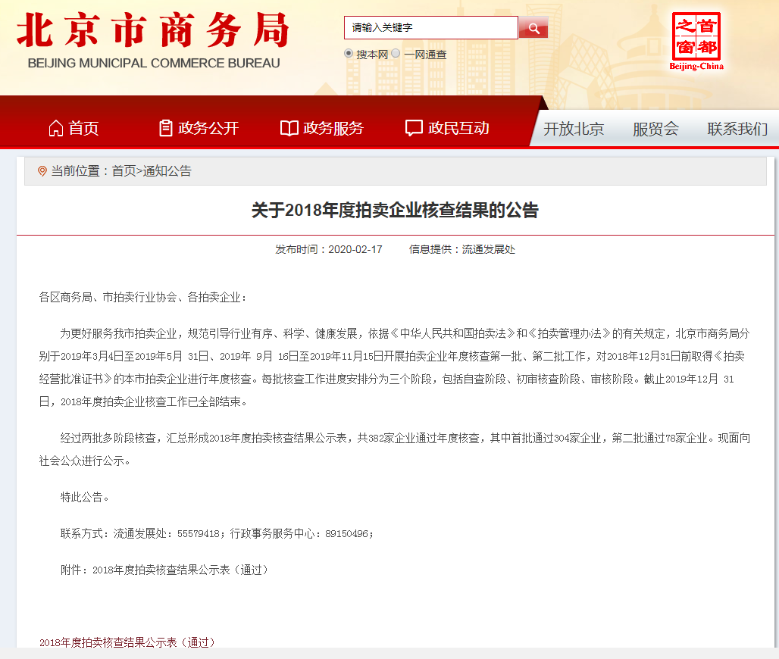Click the red magnifier search button

point(533,27)
